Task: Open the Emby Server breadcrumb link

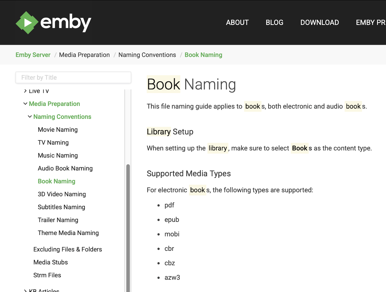Action: point(33,55)
